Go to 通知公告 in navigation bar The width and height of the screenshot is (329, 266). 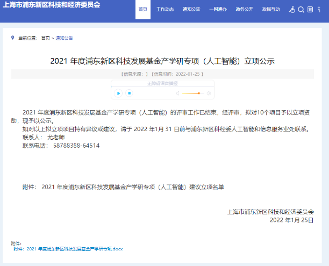tap(191, 10)
